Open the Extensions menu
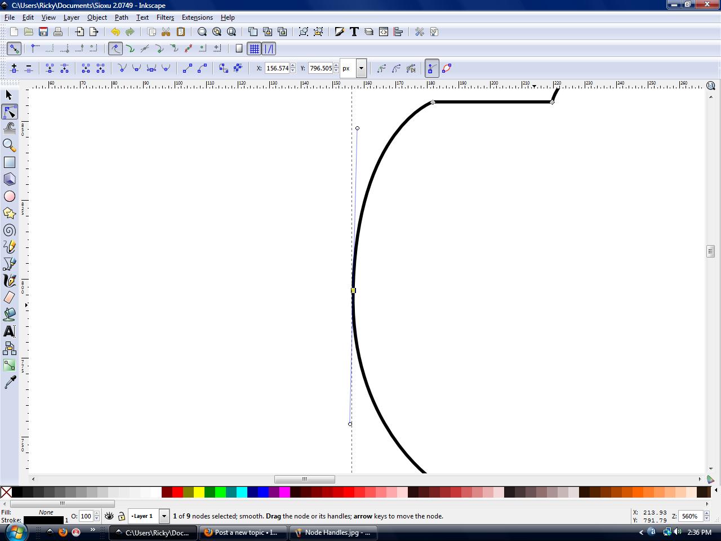 [x=197, y=17]
